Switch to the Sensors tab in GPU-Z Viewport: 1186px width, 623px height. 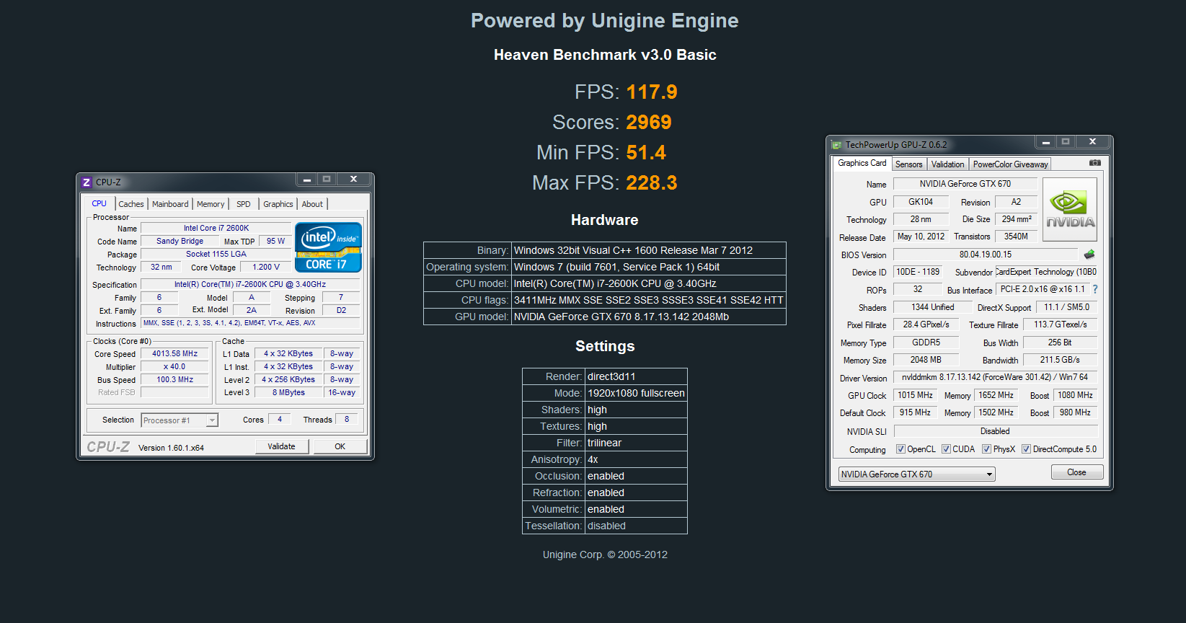[x=908, y=164]
